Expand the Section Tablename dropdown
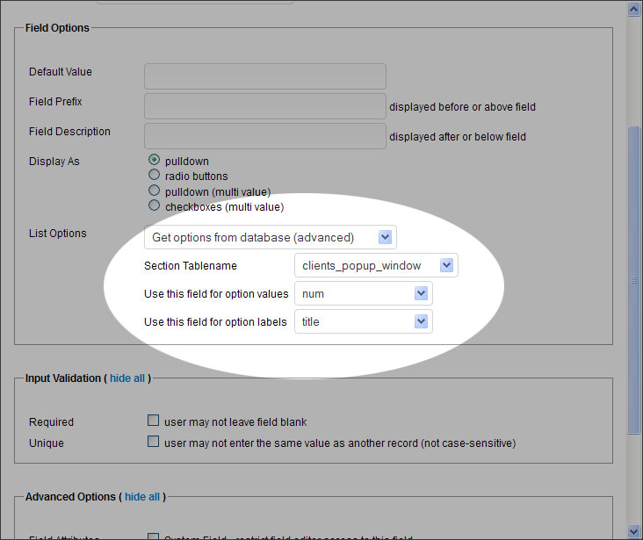643x540 pixels. (376, 265)
